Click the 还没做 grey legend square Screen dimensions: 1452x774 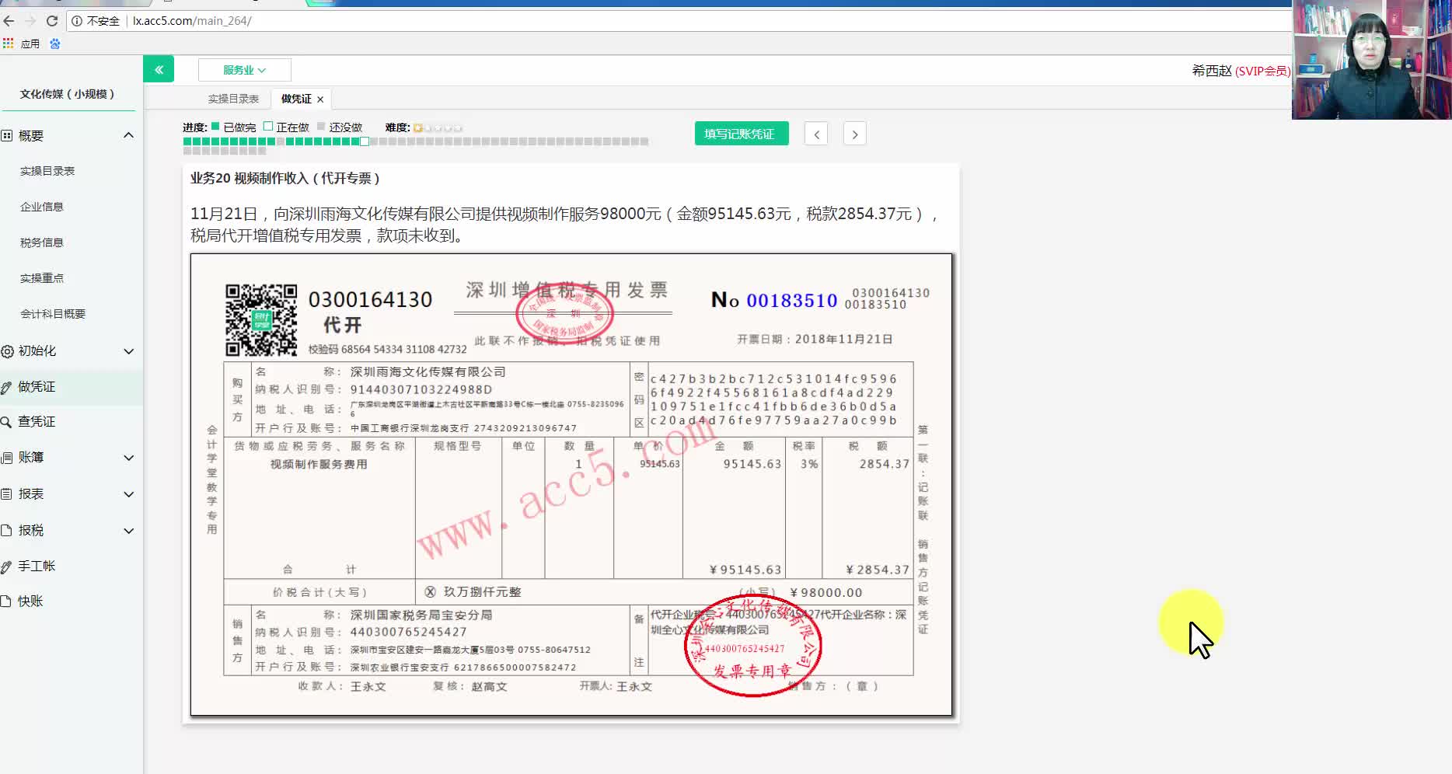(321, 126)
